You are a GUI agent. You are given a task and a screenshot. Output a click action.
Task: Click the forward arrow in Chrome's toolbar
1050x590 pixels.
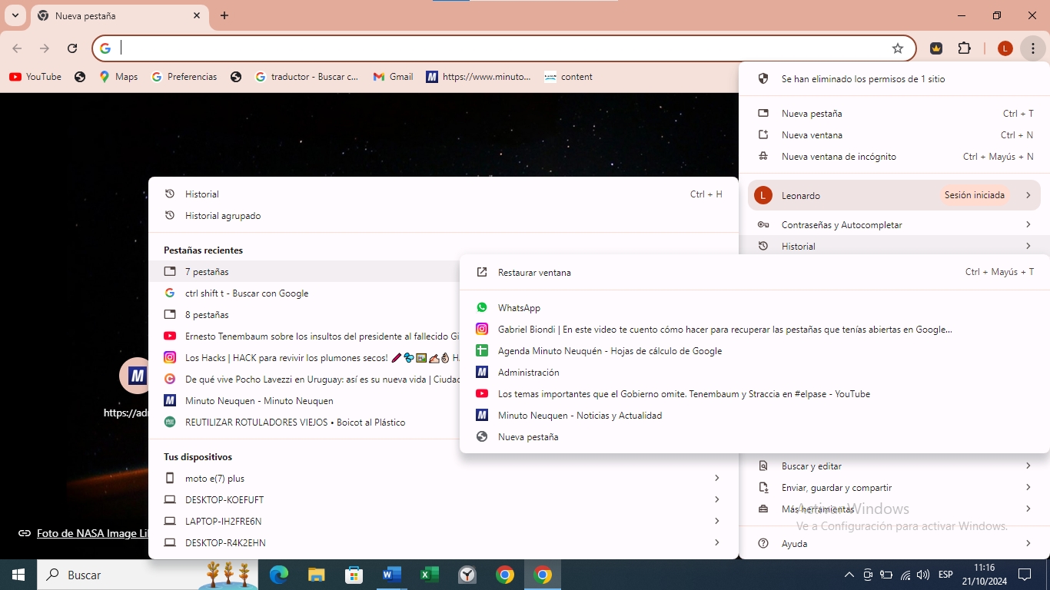45,48
